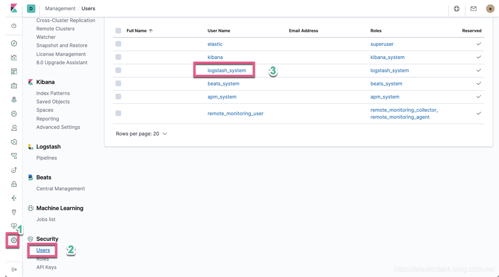
Task: Open Graph icon in sidebar
Action: [x=14, y=198]
